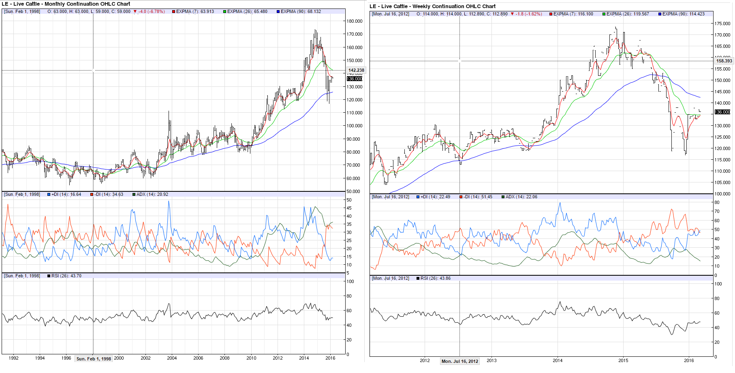Select the 'Sun. Feb 1, 1998' time-axis marker
This screenshot has height=373, width=735.
point(94,359)
